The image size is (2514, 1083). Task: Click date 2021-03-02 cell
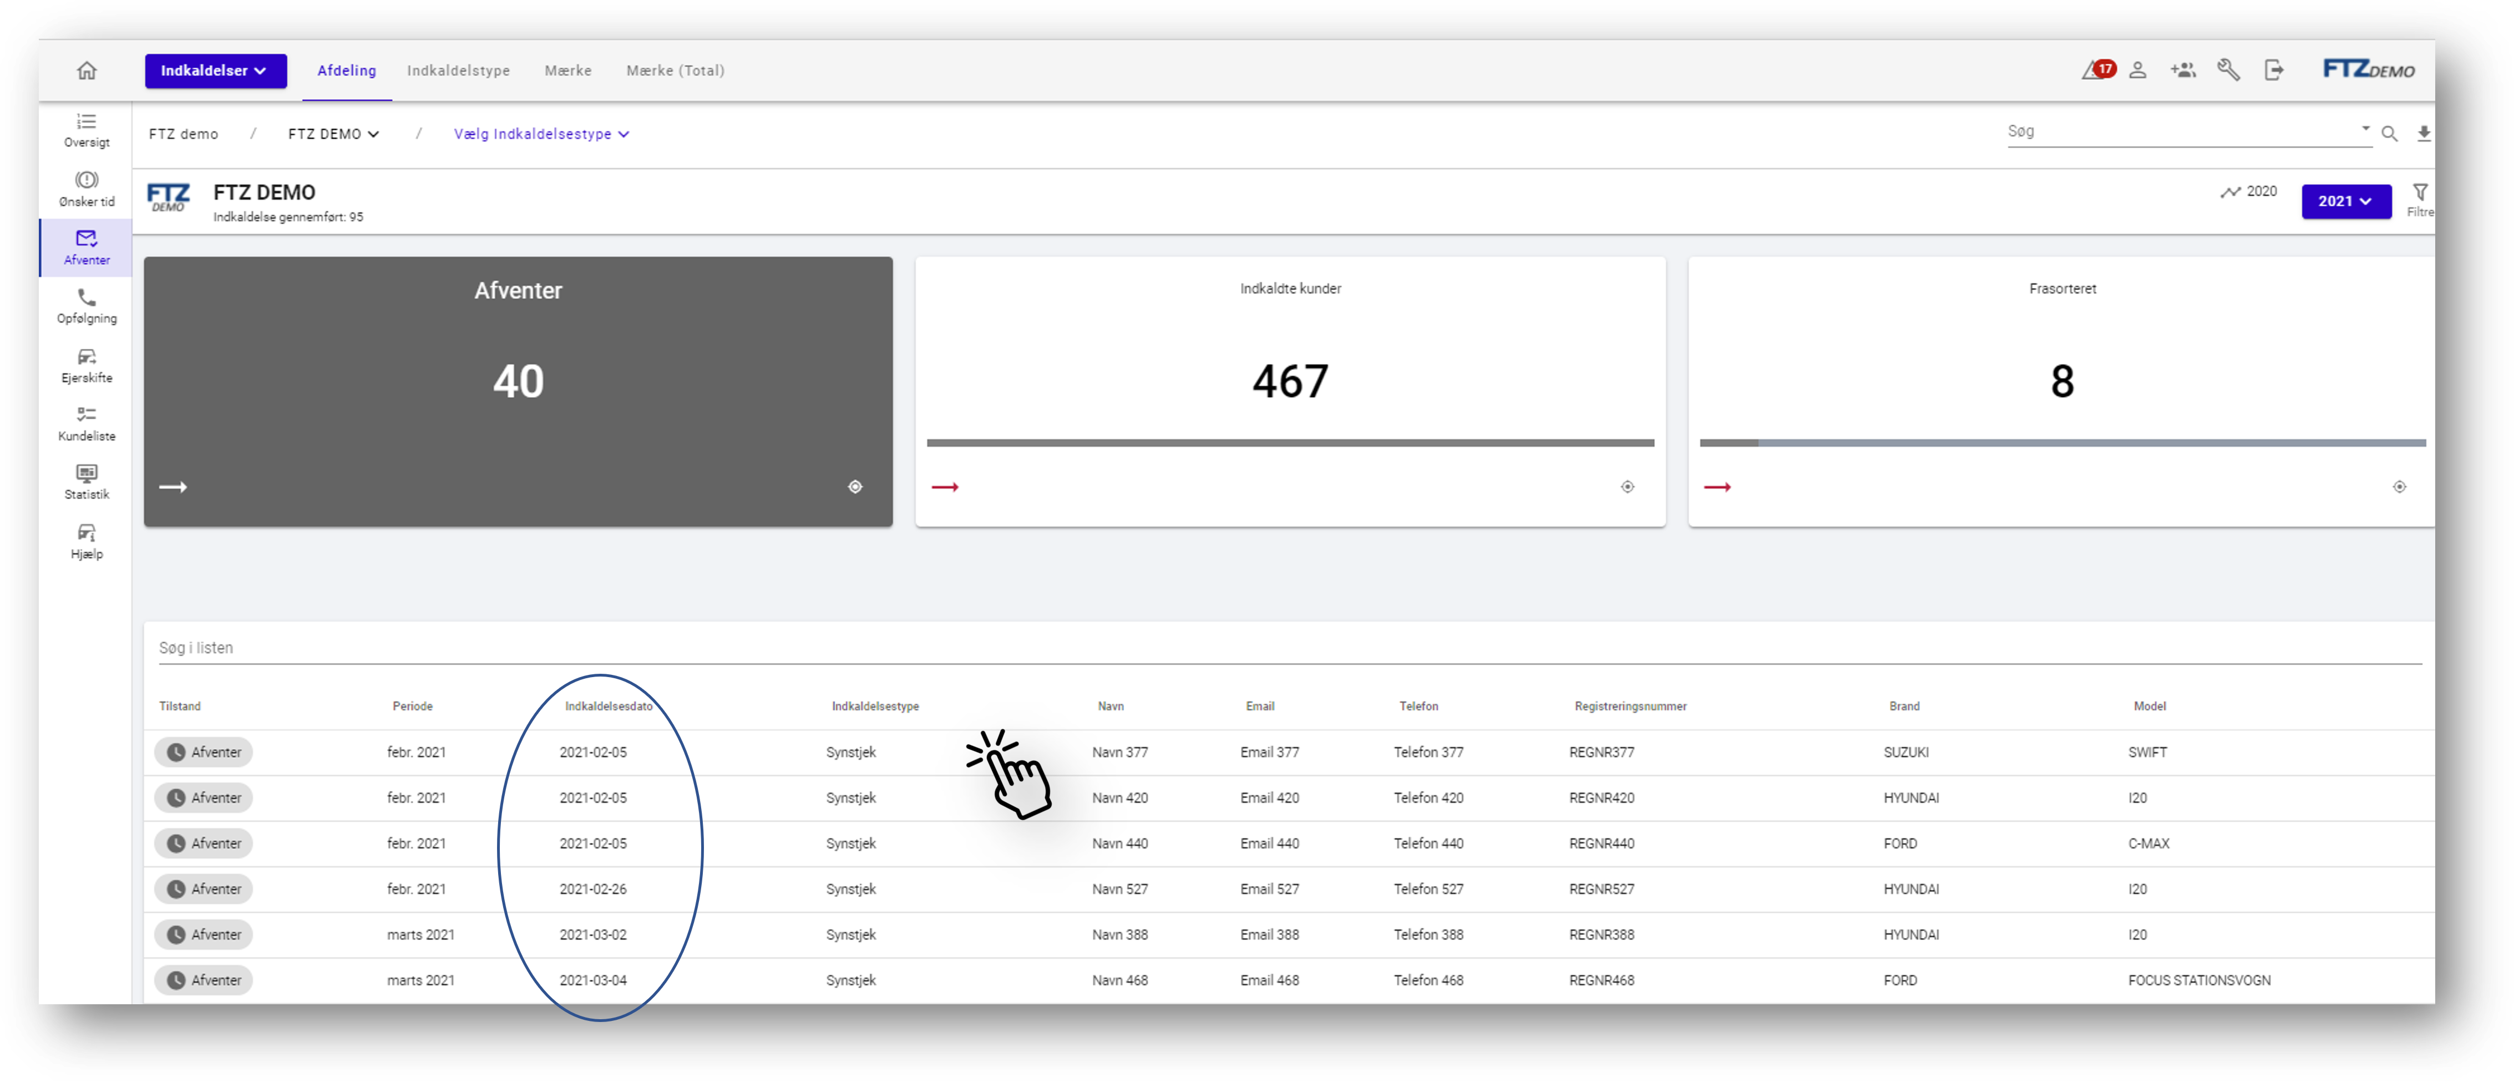[592, 935]
